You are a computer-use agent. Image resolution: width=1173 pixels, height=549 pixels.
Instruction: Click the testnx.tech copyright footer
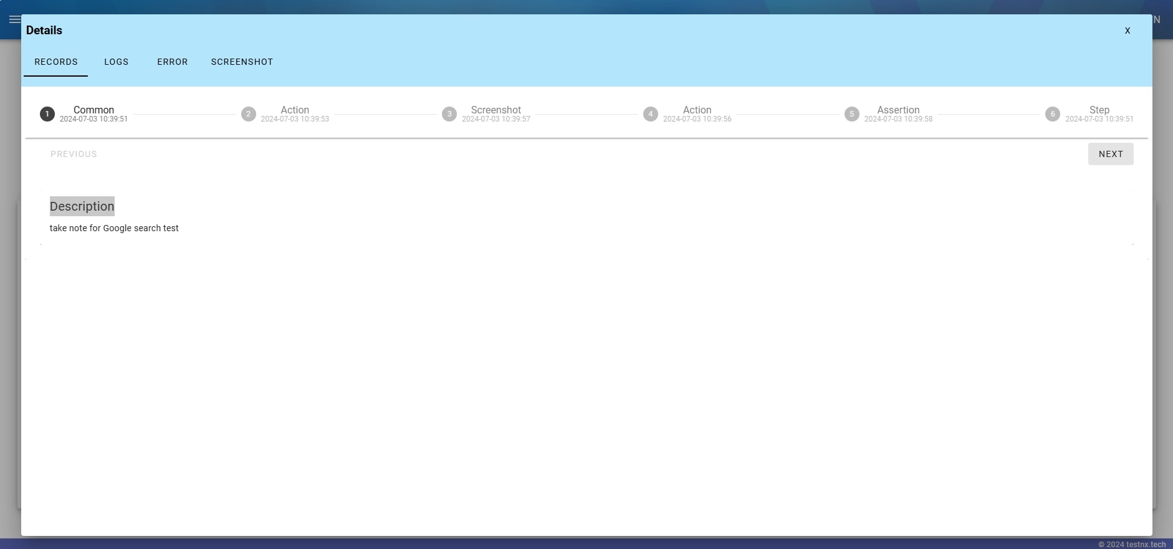1131,544
